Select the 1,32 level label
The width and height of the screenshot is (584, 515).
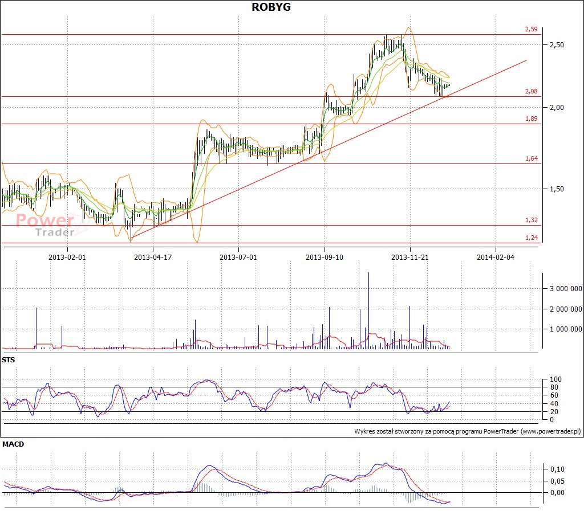(532, 220)
